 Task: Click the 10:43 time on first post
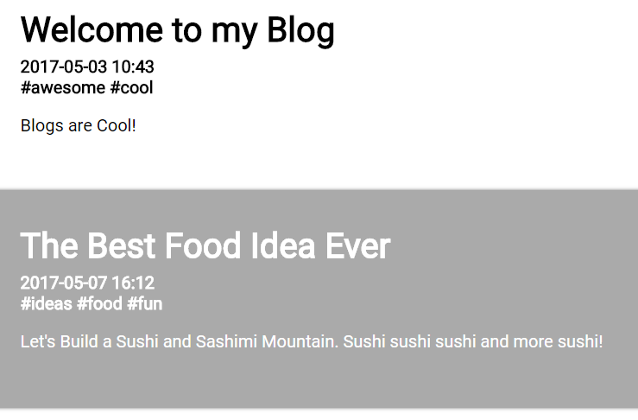tap(133, 67)
